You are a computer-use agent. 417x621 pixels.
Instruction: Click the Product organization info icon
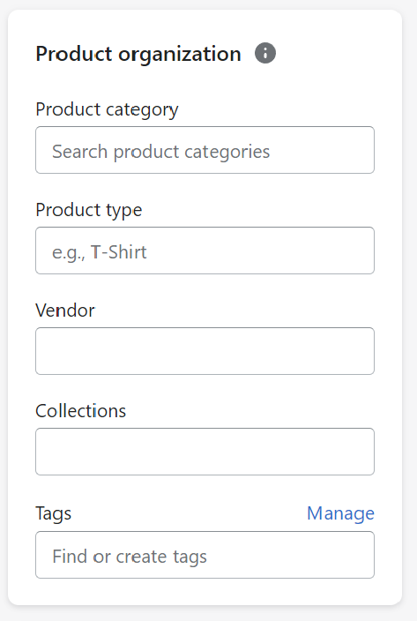click(265, 53)
